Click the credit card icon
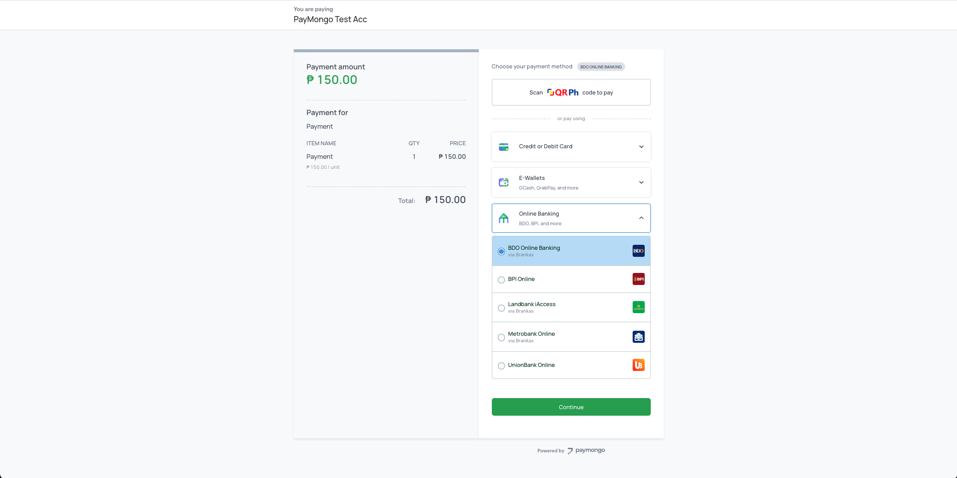957x478 pixels. tap(503, 147)
